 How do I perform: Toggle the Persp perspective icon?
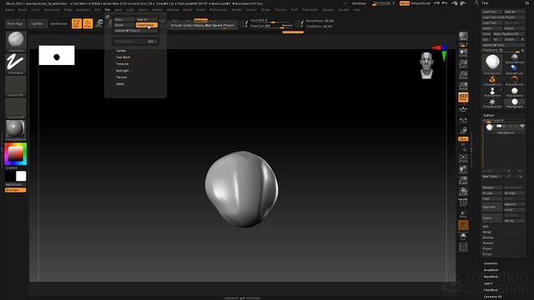pyautogui.click(x=463, y=97)
